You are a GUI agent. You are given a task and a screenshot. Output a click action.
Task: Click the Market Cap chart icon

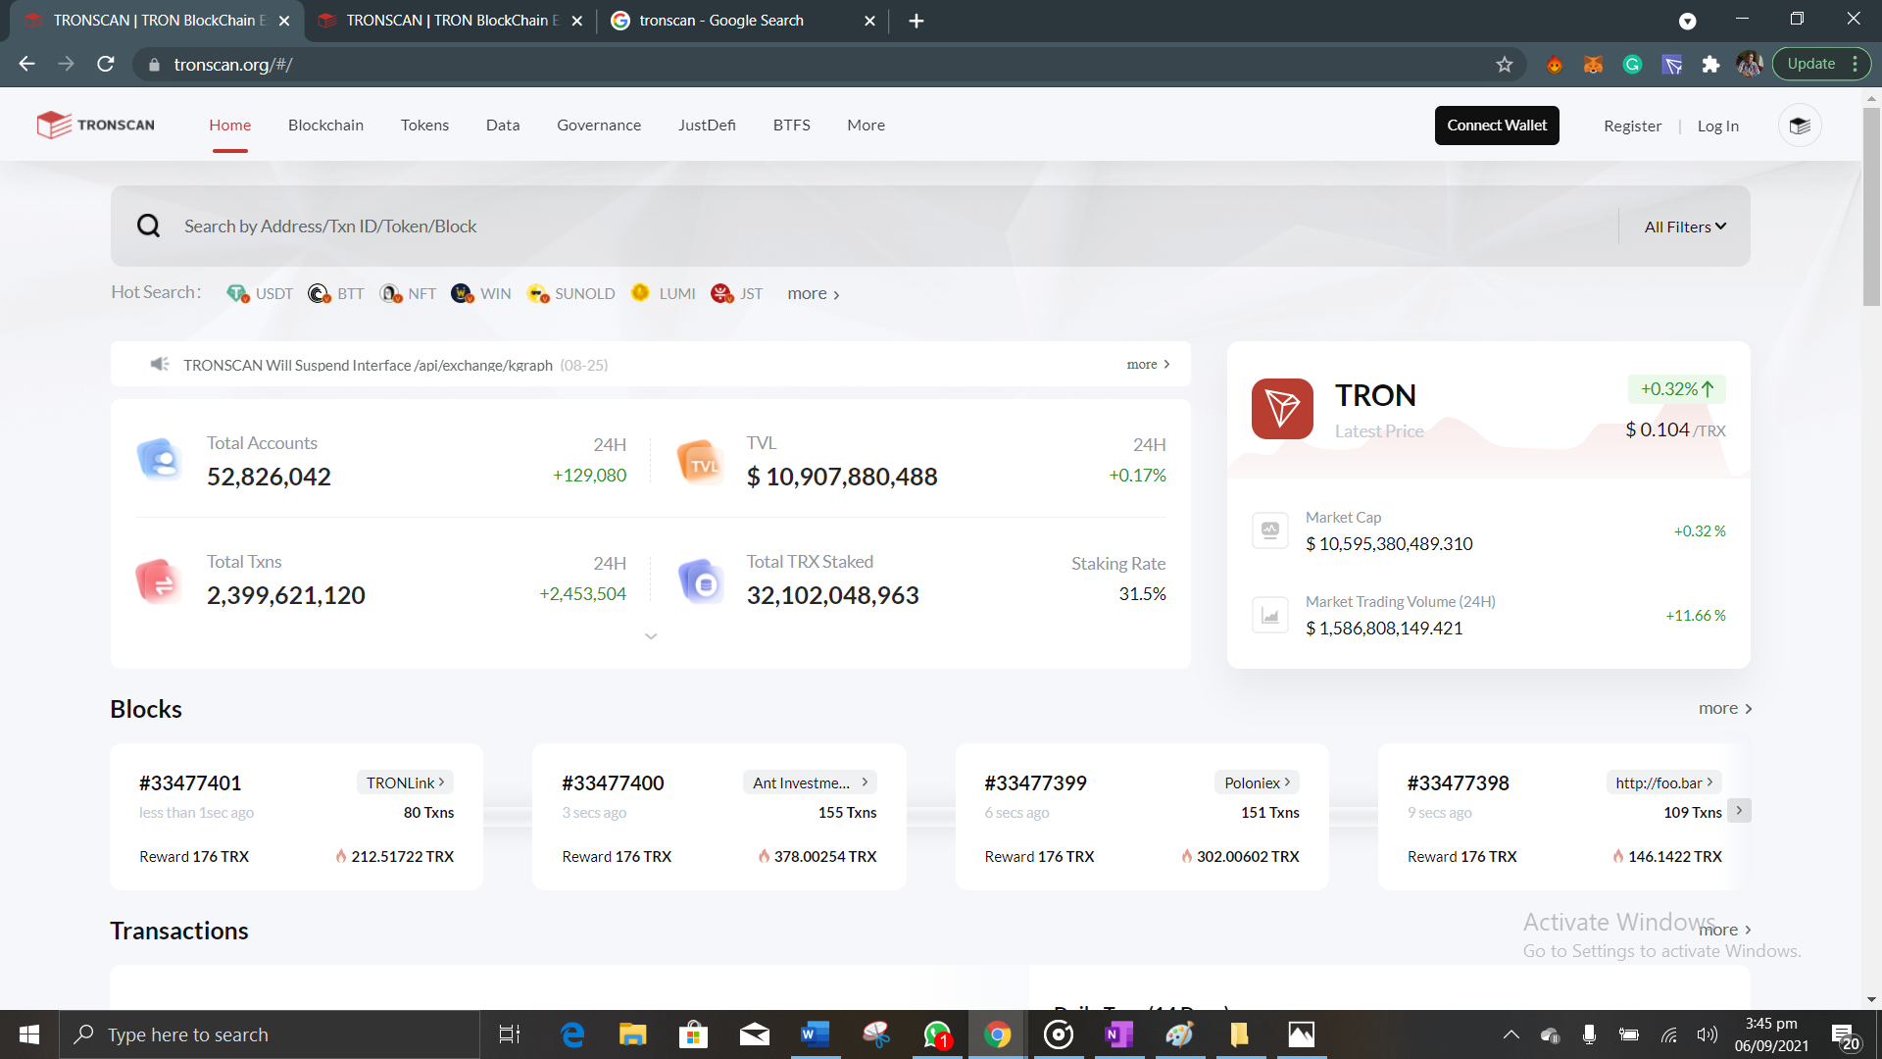pyautogui.click(x=1270, y=530)
